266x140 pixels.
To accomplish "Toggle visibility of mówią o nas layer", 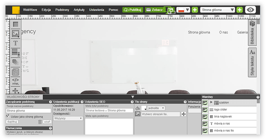I will (x=205, y=124).
